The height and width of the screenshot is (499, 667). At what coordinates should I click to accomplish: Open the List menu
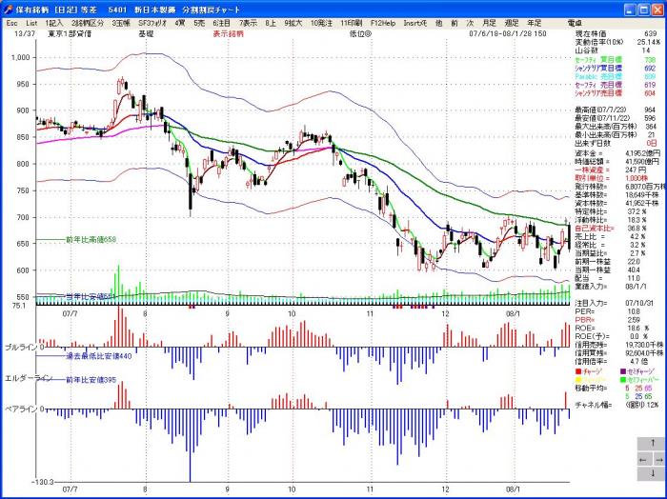point(31,21)
